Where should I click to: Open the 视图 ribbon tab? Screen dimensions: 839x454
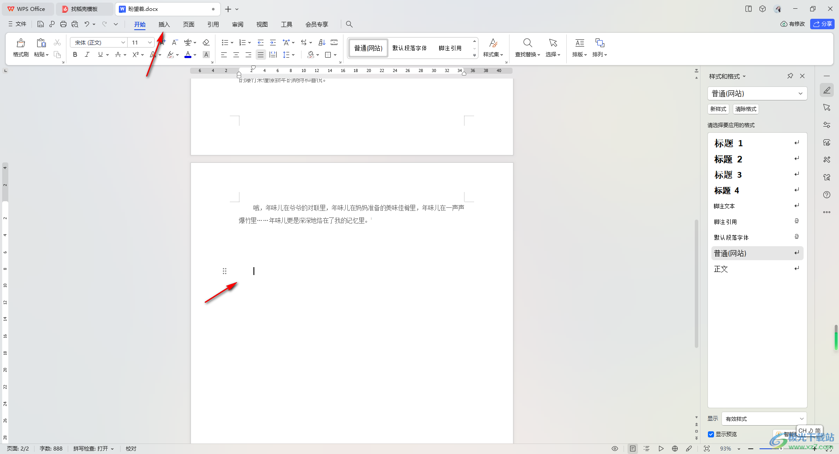(x=262, y=24)
